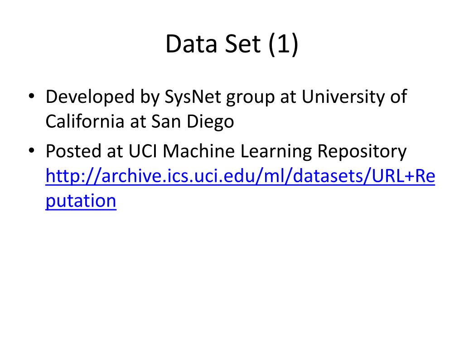This screenshot has height=348, width=464.
Task: Click the word 'SysNet' in first bullet
Action: pos(193,97)
